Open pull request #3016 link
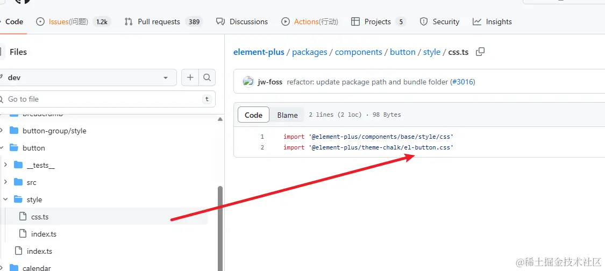Screen dimensions: 605x271 462,82
